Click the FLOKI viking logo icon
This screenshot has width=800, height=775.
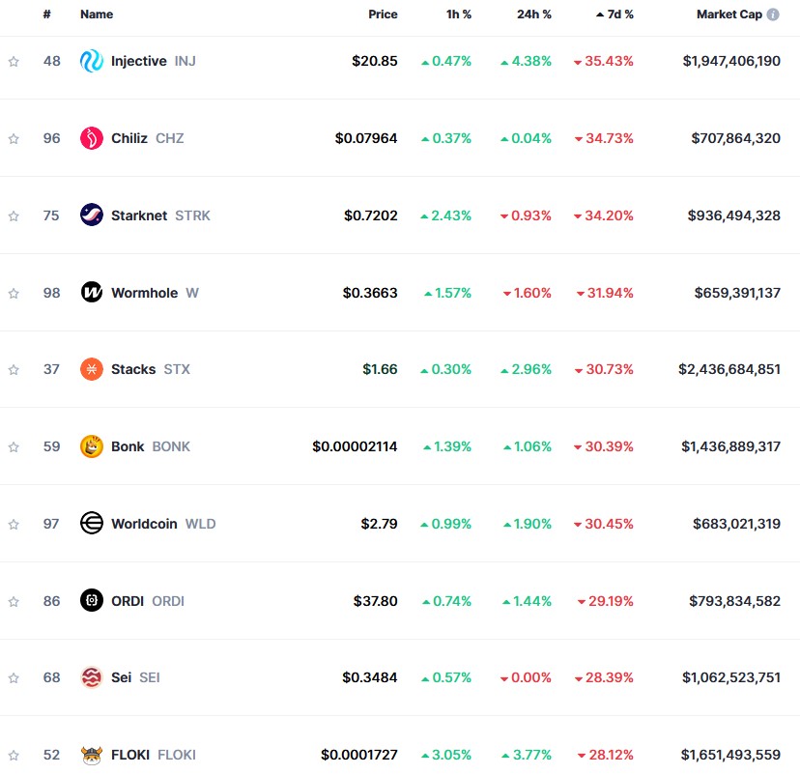(92, 755)
